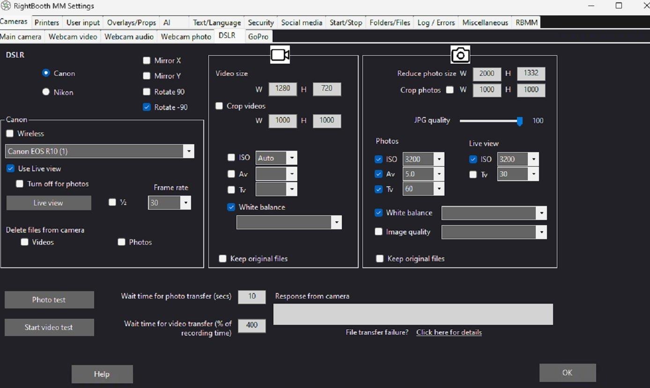
Task: Click the Live view button
Action: click(49, 203)
